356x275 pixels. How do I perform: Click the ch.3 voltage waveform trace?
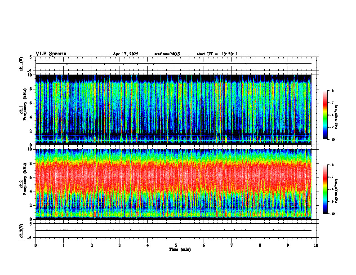pos(173,231)
